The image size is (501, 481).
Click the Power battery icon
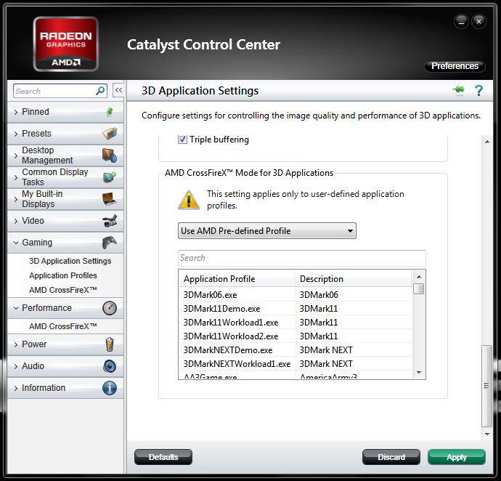(110, 344)
